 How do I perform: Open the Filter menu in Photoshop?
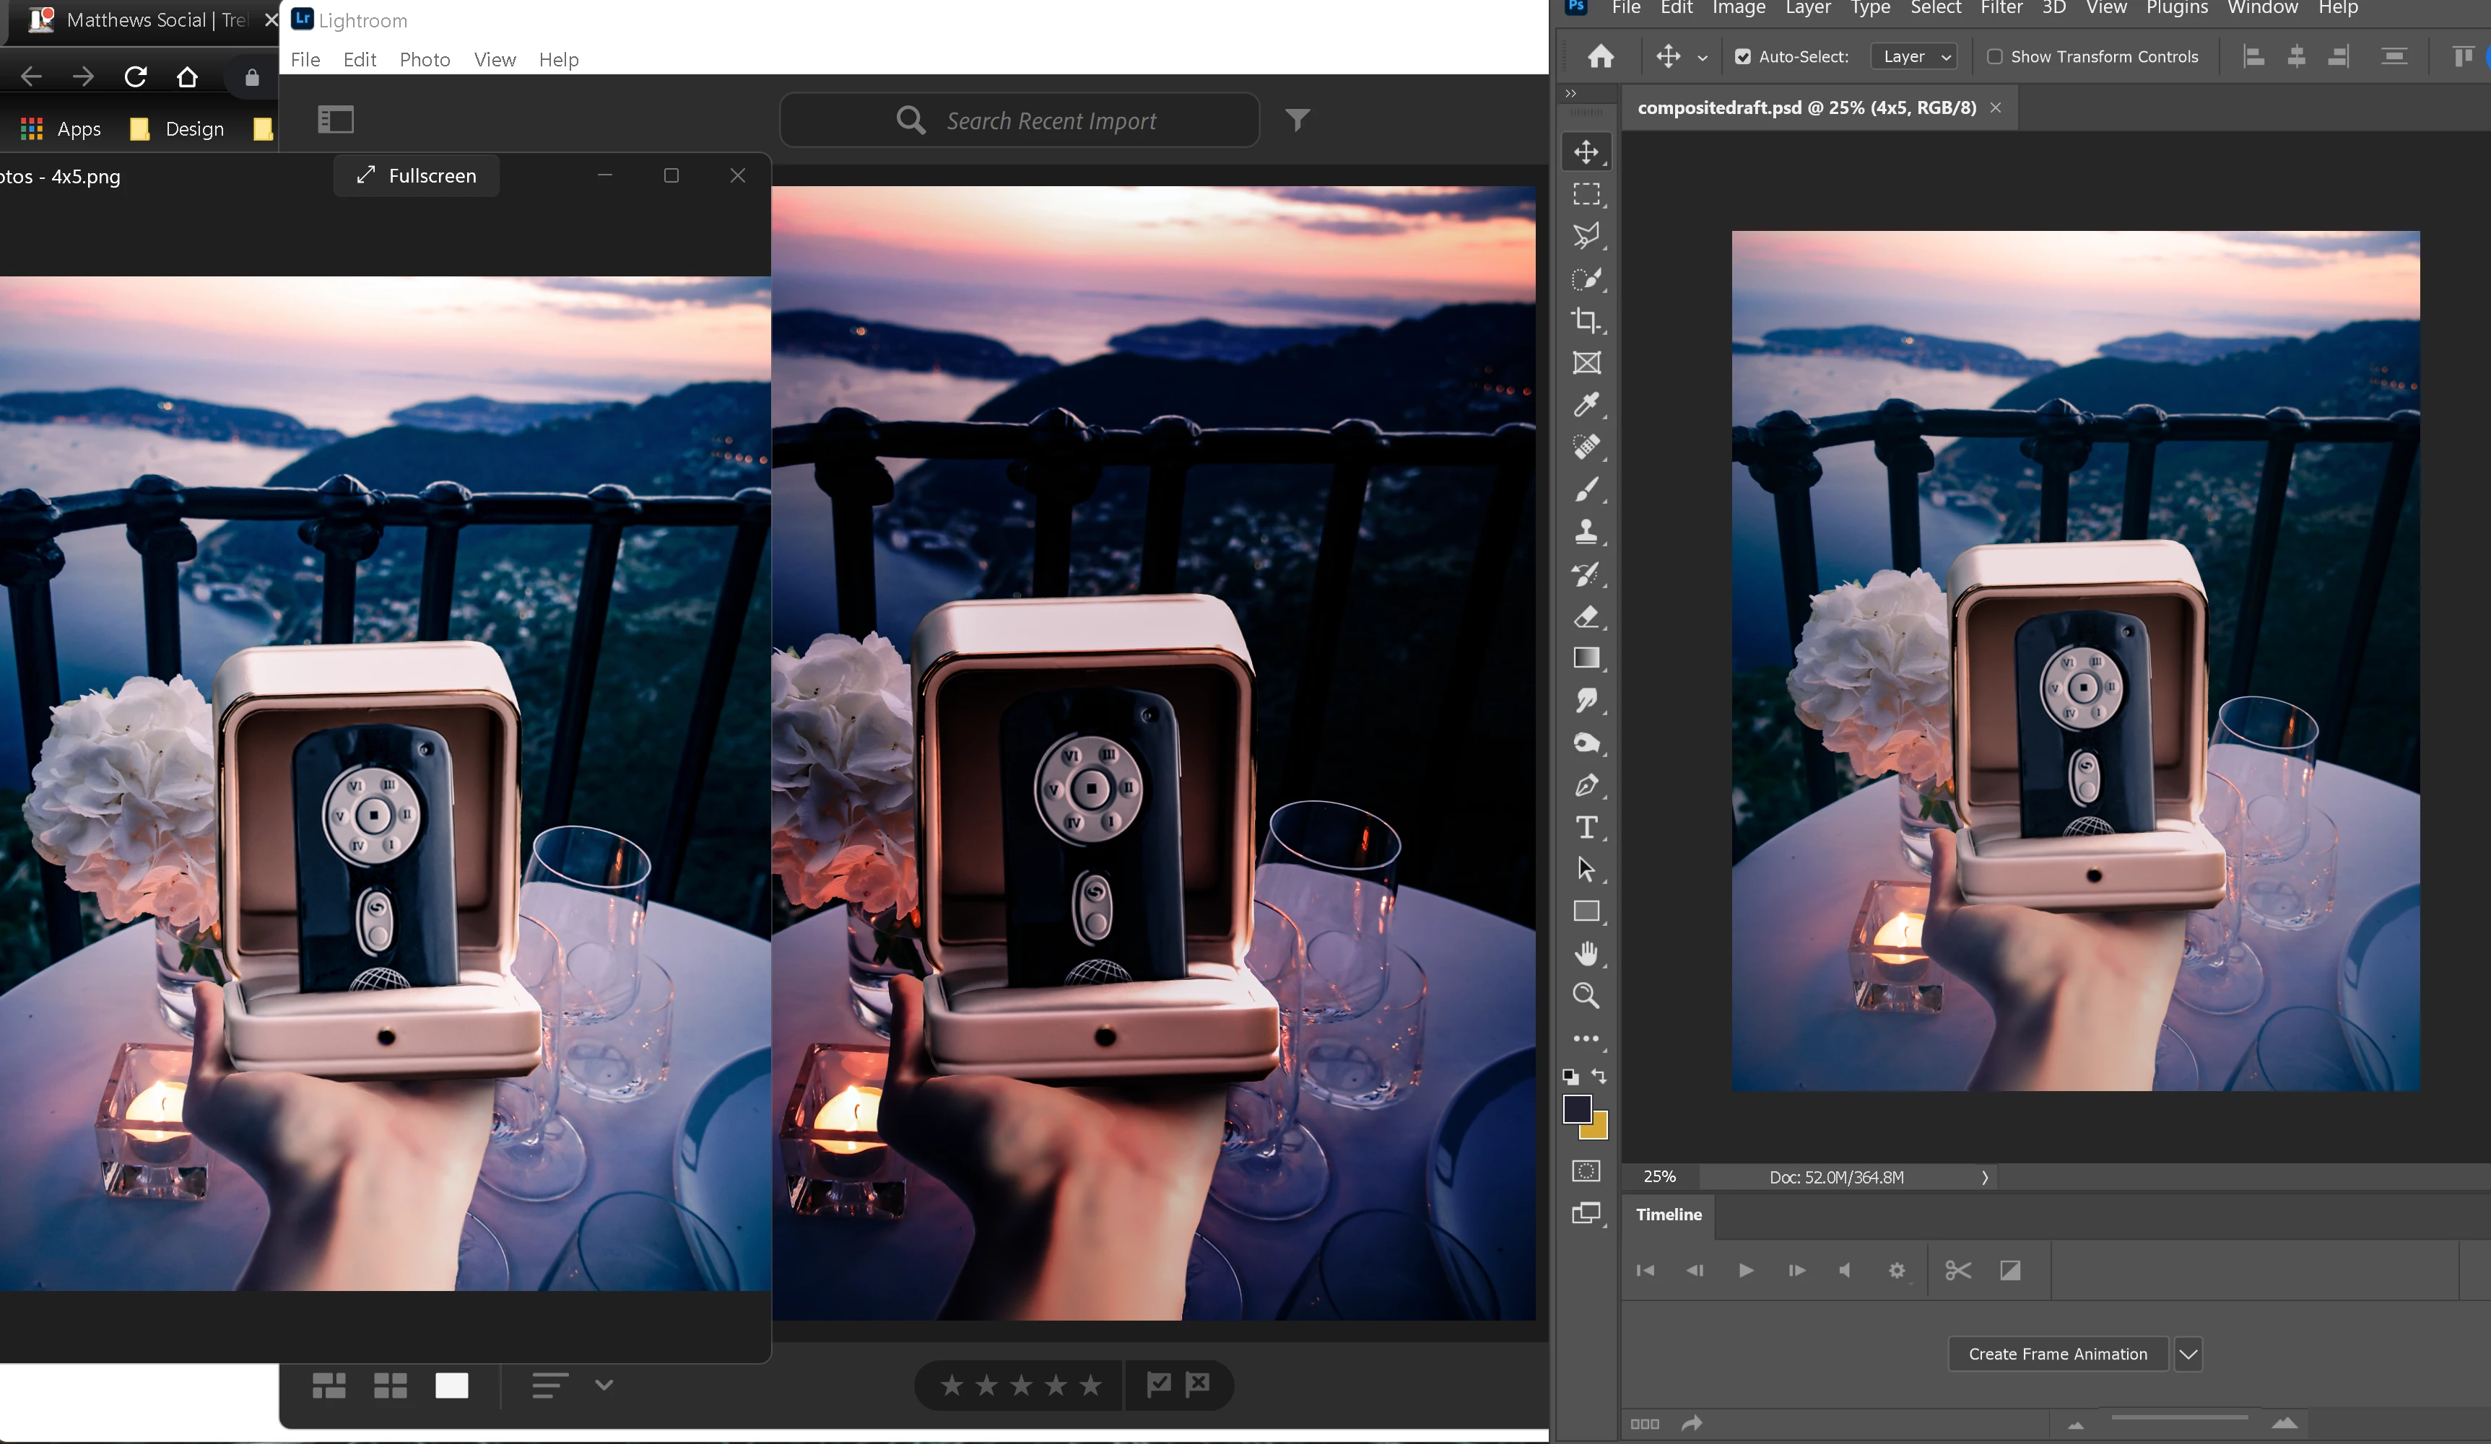[x=2001, y=9]
